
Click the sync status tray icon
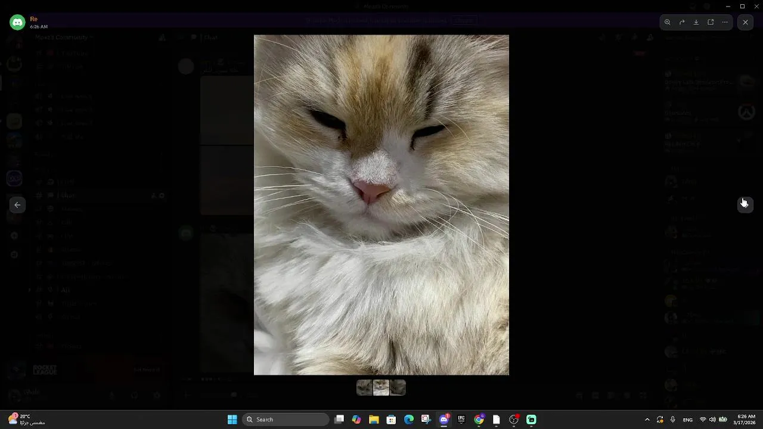pos(660,419)
